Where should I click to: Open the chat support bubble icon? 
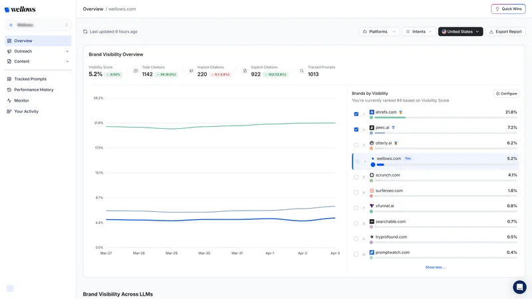pyautogui.click(x=519, y=287)
